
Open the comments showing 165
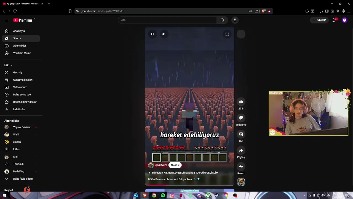point(241,134)
